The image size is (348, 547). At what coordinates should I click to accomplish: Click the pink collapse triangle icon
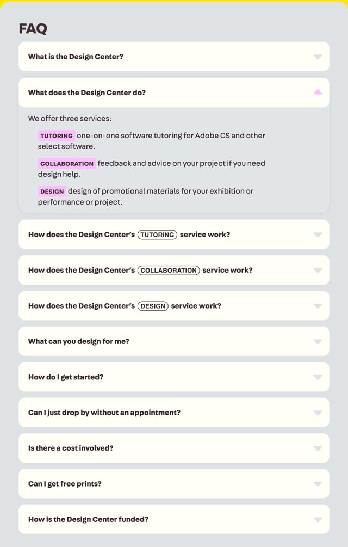(317, 93)
